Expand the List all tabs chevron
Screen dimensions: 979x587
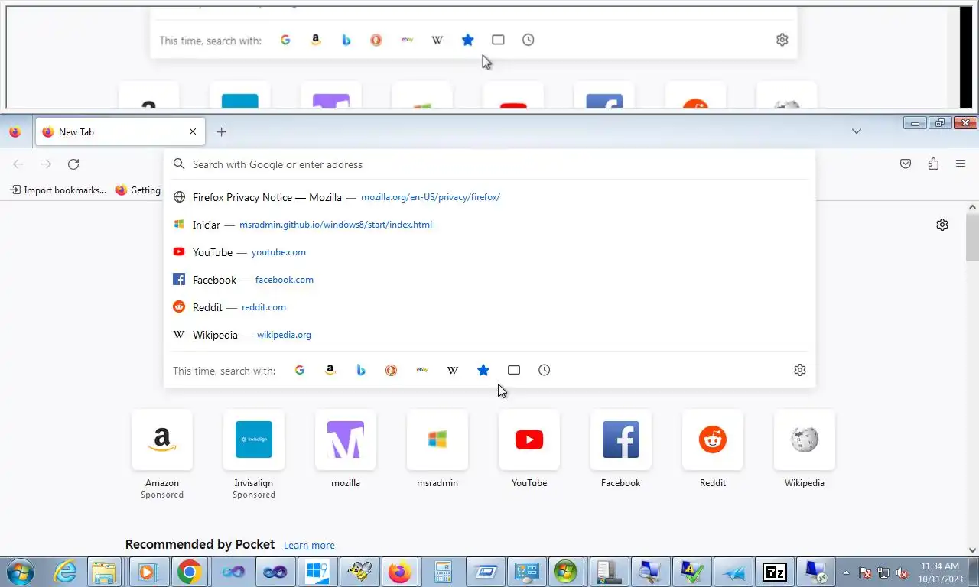(857, 131)
